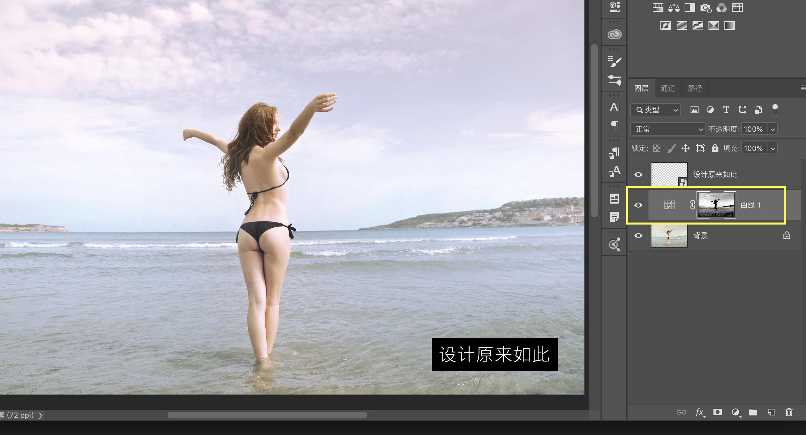Click the 填充 fill value field
This screenshot has height=435, width=806.
[754, 148]
